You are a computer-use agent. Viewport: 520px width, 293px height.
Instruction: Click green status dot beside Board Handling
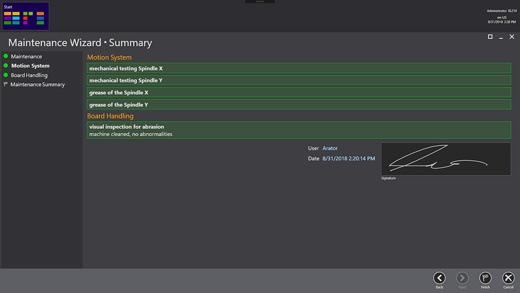point(6,75)
